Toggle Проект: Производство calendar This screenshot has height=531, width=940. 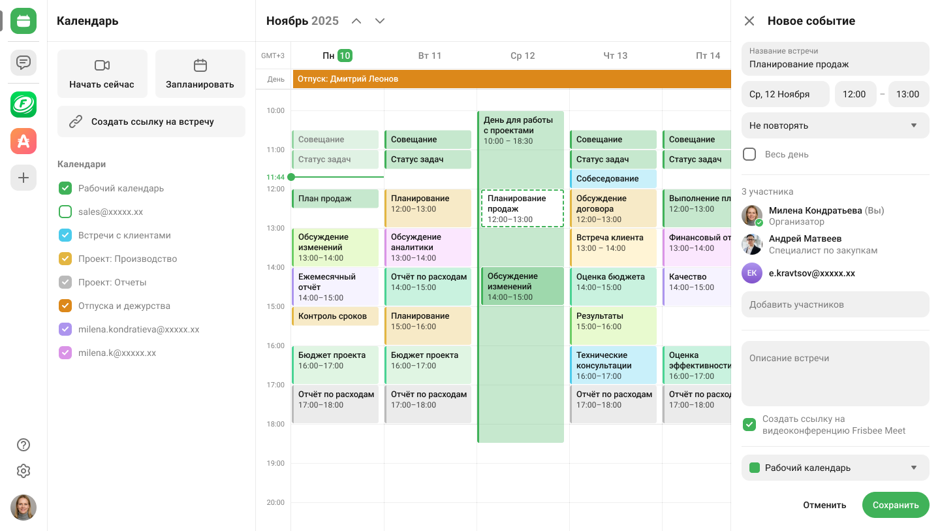tap(65, 259)
